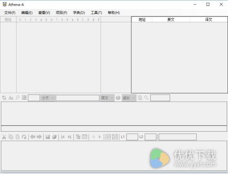The image size is (228, 174).
Task: Click the 译文 column header
Action: [208, 20]
